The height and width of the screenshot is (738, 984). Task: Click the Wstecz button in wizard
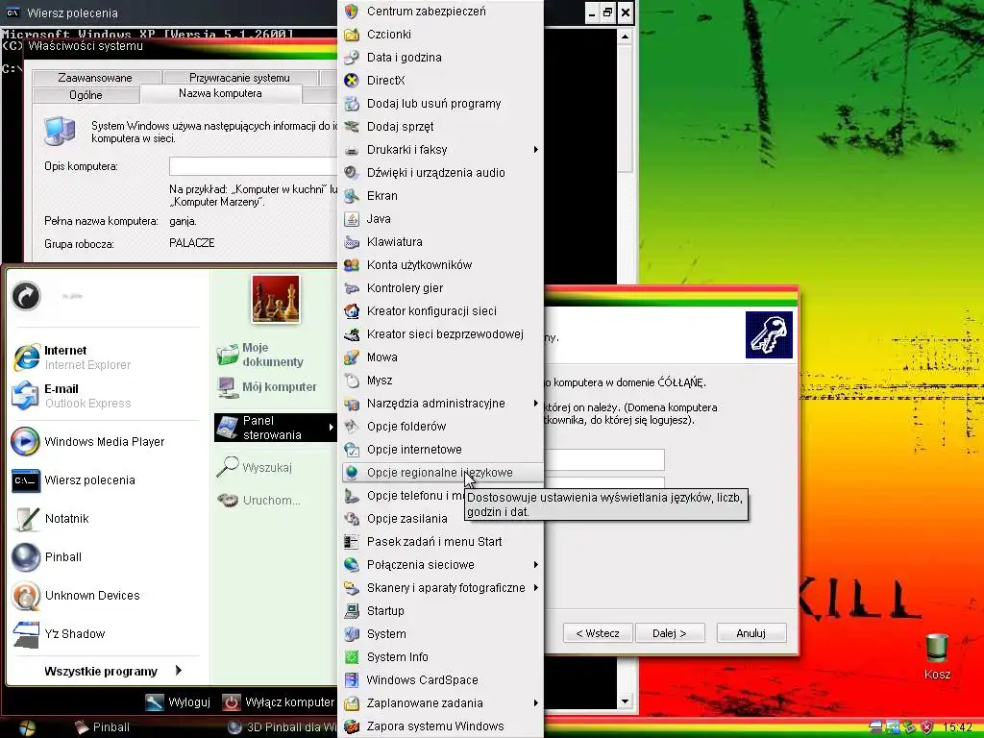click(x=598, y=633)
